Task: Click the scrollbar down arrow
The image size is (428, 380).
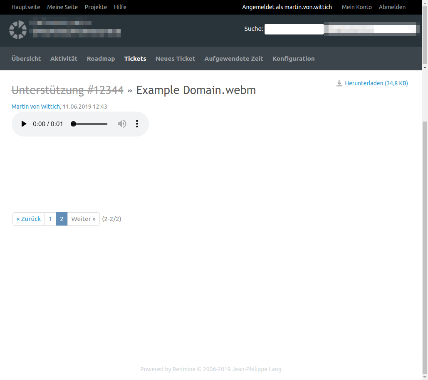Action: (x=425, y=377)
